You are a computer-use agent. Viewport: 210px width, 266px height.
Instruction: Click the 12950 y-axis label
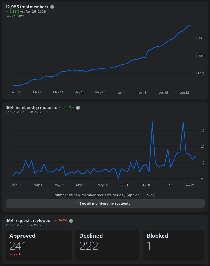pos(200,38)
